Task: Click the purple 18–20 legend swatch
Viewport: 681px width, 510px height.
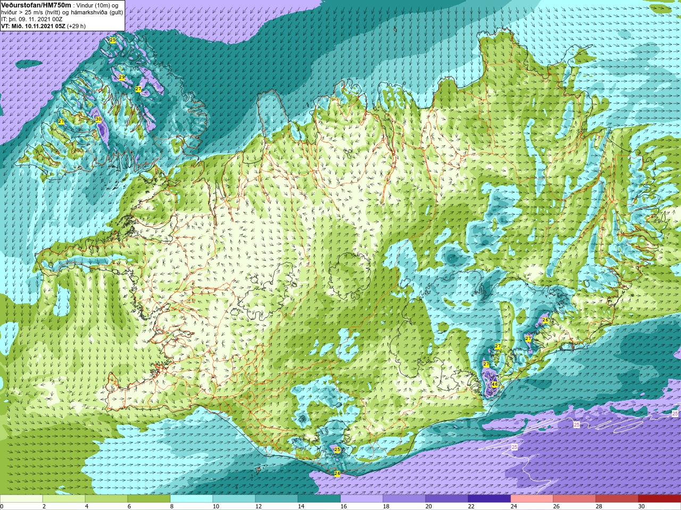Action: tap(404, 499)
